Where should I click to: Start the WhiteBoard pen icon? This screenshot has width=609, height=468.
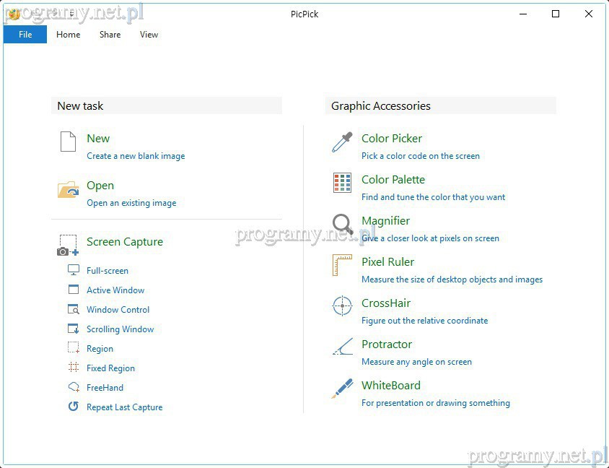(x=342, y=389)
